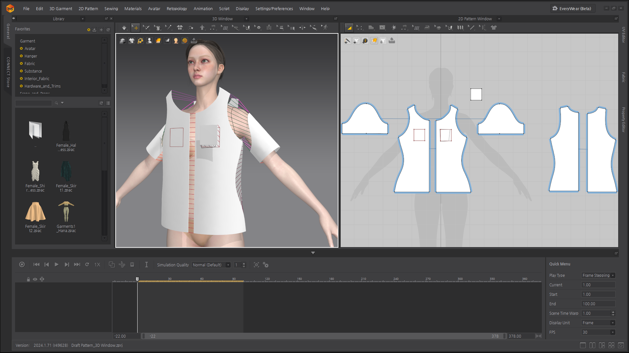Click the timeline playhead marker
This screenshot has height=353, width=629.
click(x=137, y=279)
